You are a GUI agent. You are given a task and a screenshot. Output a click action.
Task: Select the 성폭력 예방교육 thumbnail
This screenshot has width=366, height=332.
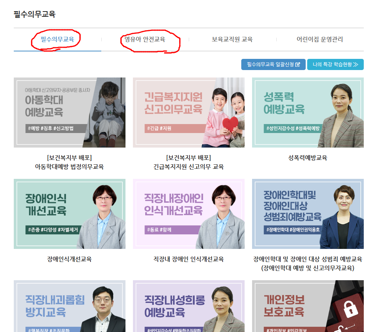click(x=308, y=113)
